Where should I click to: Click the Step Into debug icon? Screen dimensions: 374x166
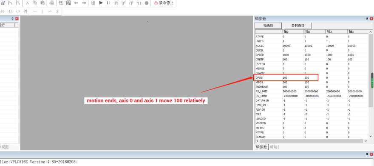pos(116,3)
